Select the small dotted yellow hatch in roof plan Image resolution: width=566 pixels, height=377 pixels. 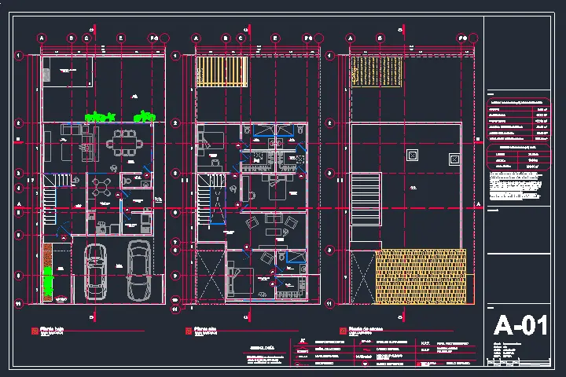click(x=377, y=71)
